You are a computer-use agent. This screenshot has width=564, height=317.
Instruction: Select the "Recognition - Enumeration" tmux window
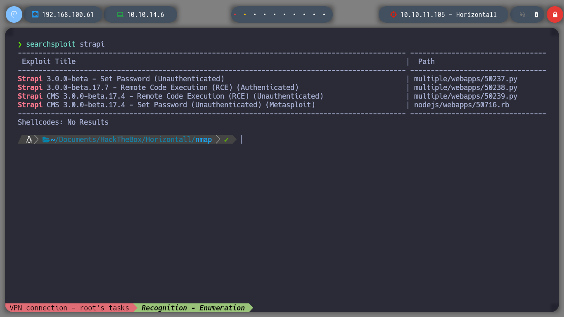pos(193,308)
